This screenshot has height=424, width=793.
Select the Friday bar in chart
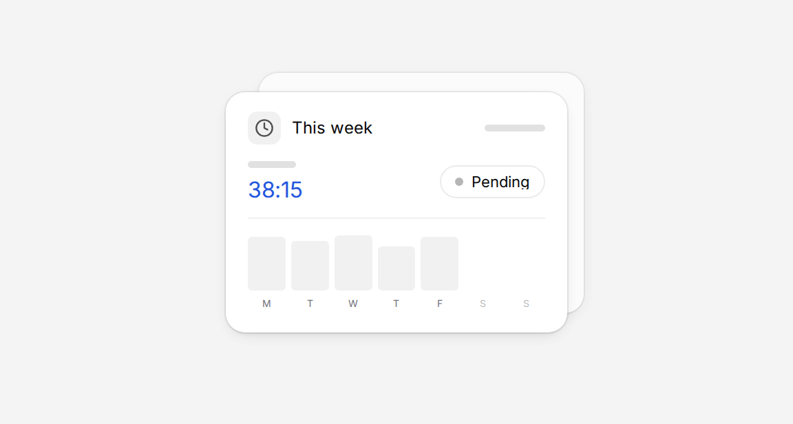[439, 264]
